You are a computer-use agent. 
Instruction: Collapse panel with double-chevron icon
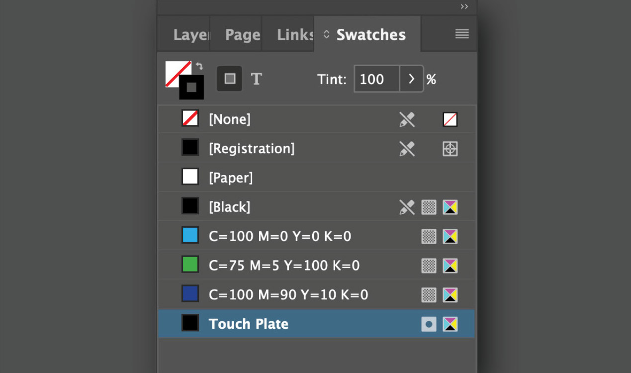464,6
